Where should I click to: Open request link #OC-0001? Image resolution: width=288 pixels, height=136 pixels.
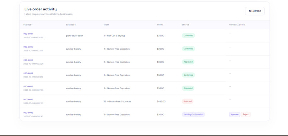click(x=28, y=113)
